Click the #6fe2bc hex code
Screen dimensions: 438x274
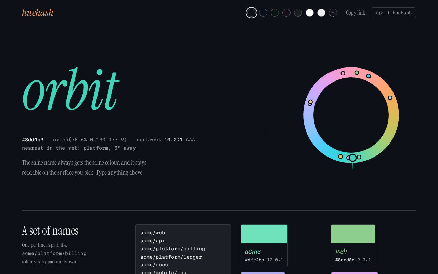255,260
